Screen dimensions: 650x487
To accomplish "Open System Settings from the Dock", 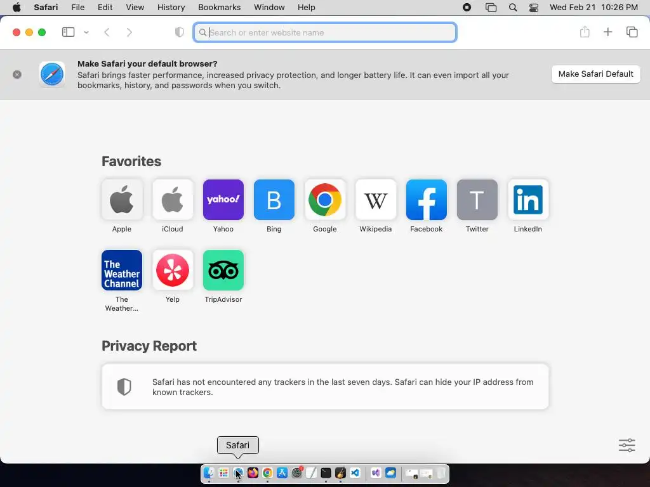I will pyautogui.click(x=297, y=472).
